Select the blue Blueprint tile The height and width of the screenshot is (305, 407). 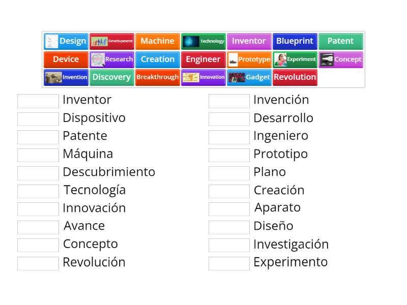[x=295, y=41]
